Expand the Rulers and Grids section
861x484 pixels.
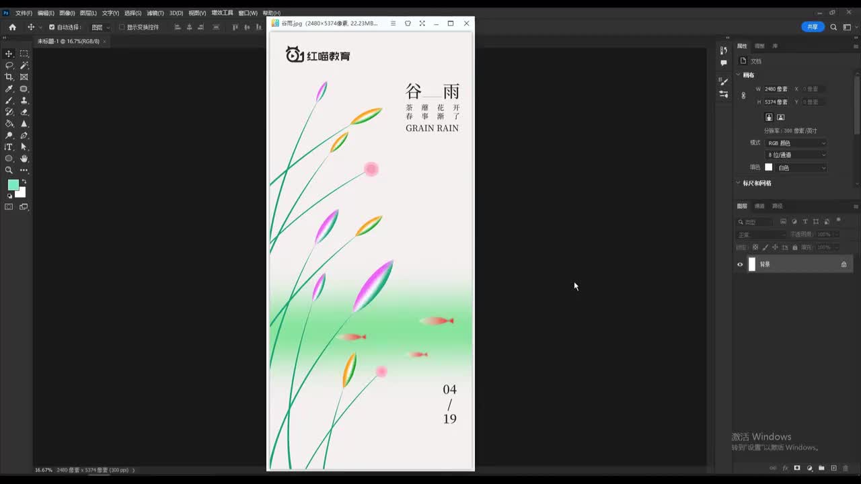pyautogui.click(x=738, y=183)
